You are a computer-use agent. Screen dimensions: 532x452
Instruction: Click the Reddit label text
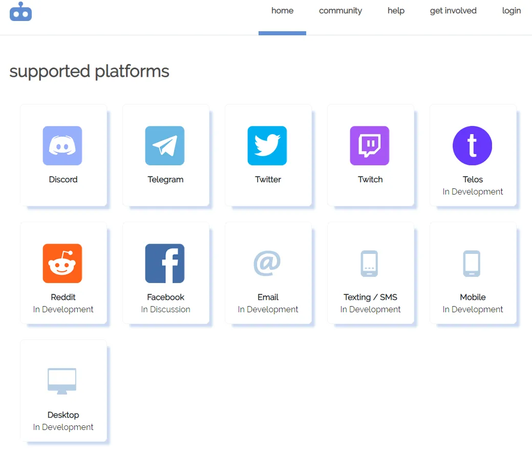pyautogui.click(x=63, y=297)
